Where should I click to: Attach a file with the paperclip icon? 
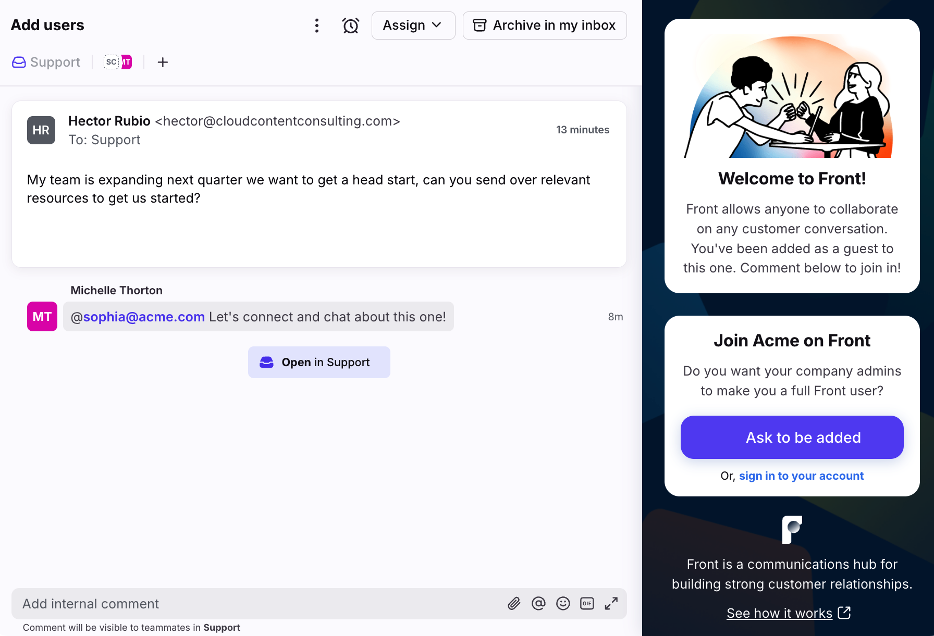tap(514, 604)
